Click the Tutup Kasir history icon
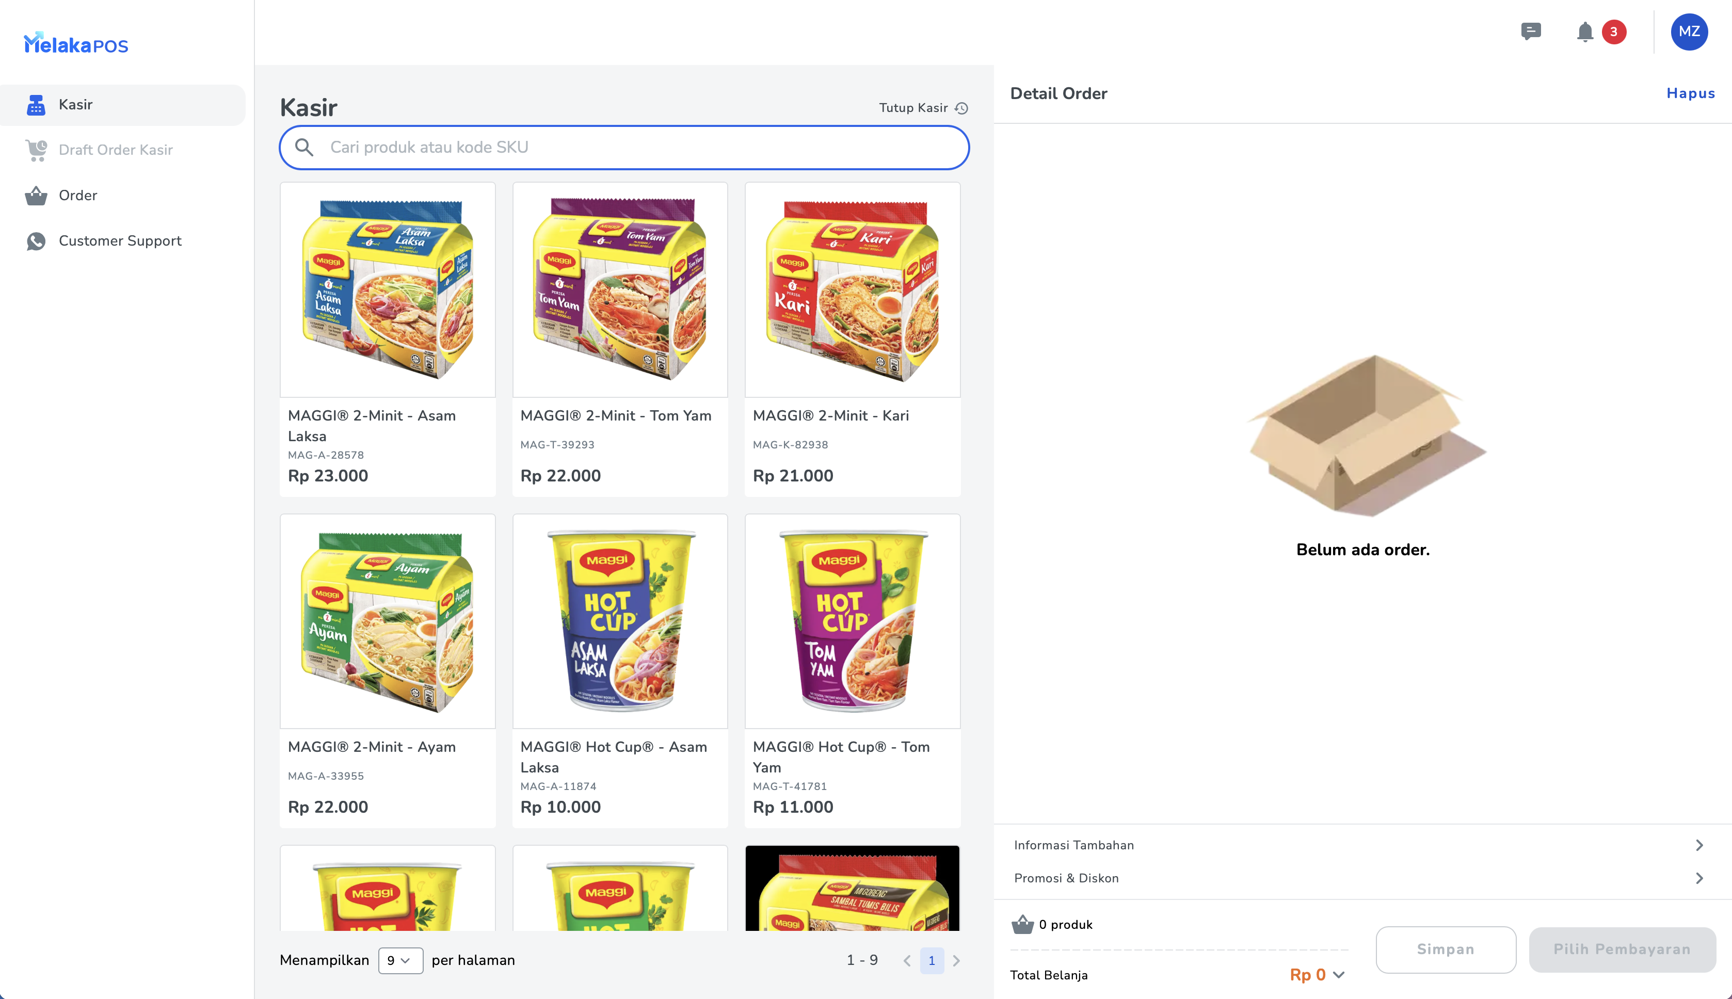Screen dimensions: 1732x999 (961, 108)
